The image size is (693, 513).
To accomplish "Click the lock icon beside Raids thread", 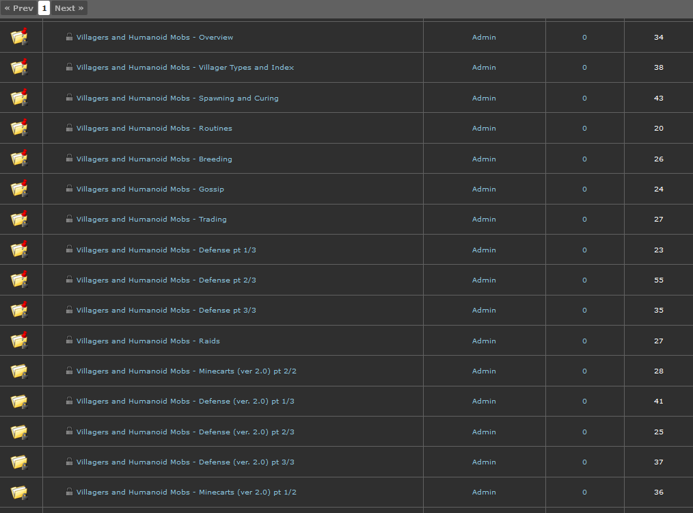I will [70, 340].
